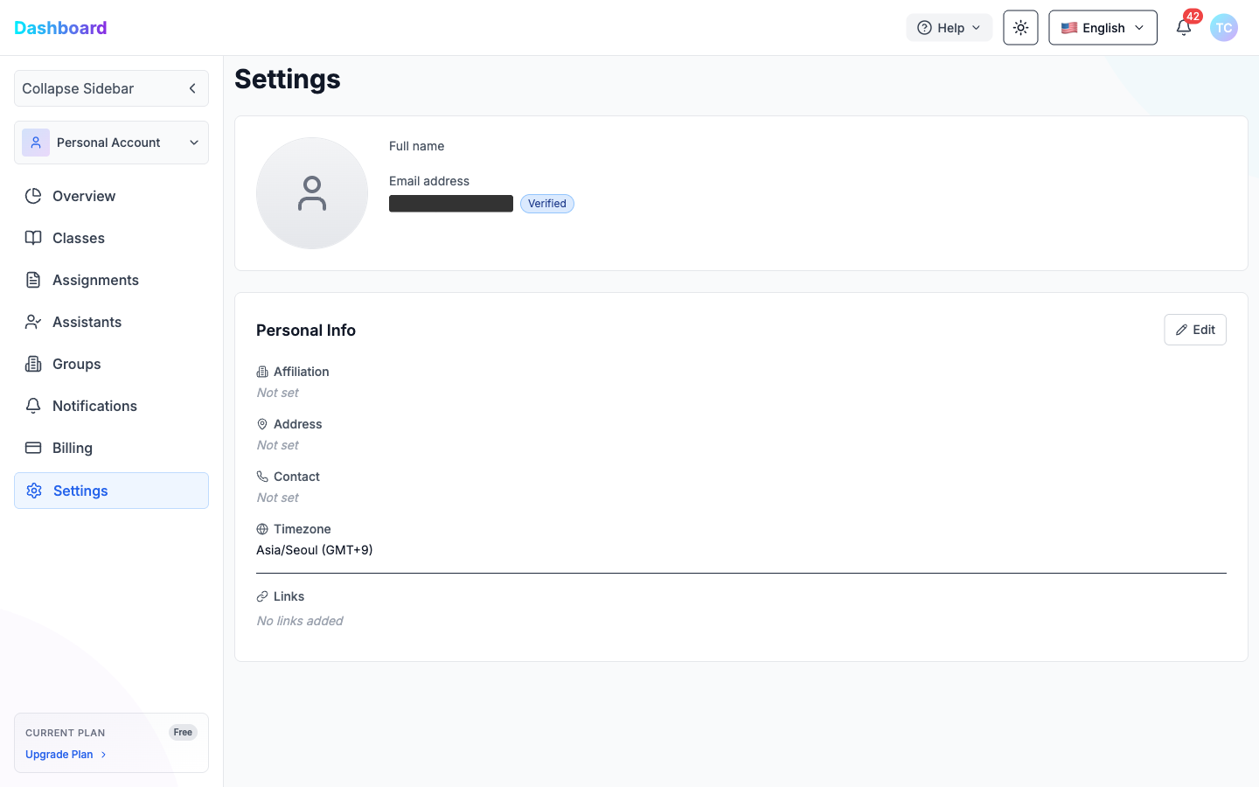
Task: Expand the Personal Account switcher
Action: pos(111,143)
